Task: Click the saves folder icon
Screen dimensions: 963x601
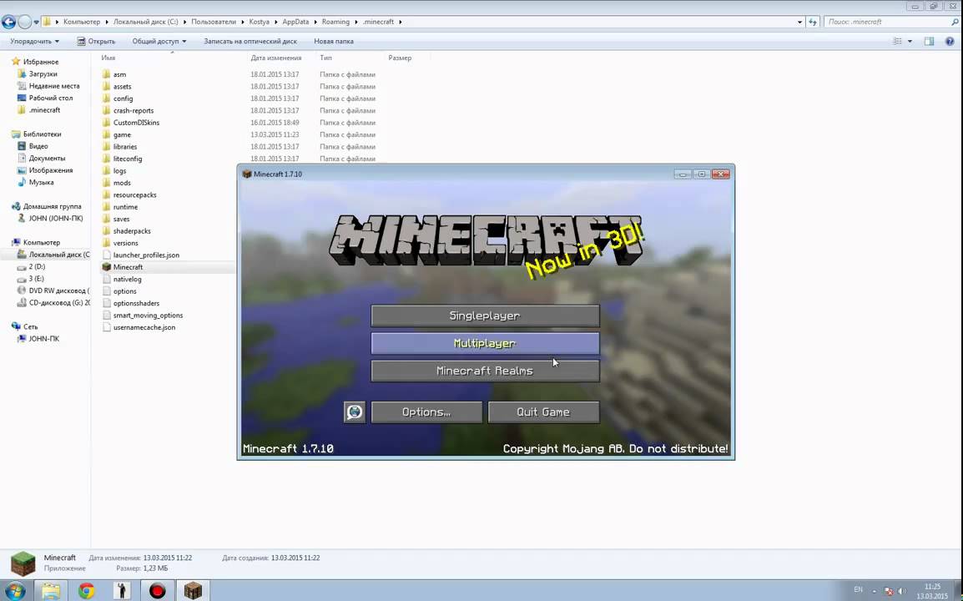Action: click(106, 219)
